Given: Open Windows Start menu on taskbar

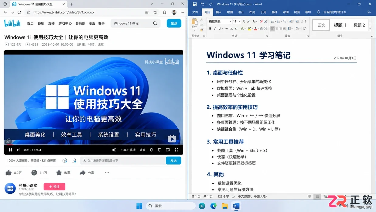Looking at the screenshot, I should [139, 206].
